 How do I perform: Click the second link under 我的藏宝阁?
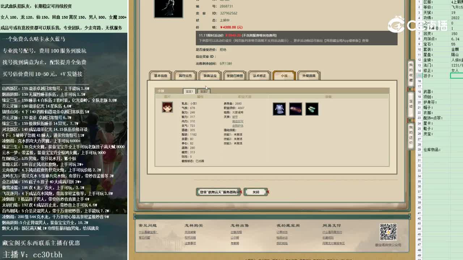[282, 238]
